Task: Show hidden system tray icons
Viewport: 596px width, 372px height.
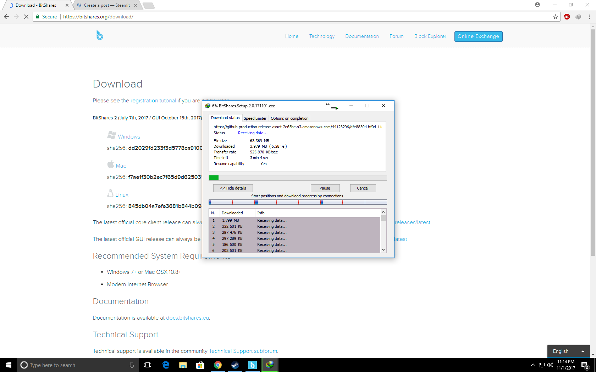Action: [x=533, y=365]
